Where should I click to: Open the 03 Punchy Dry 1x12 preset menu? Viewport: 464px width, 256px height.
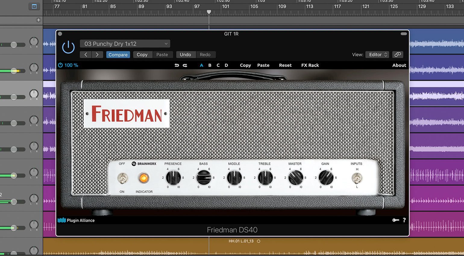[x=125, y=44]
